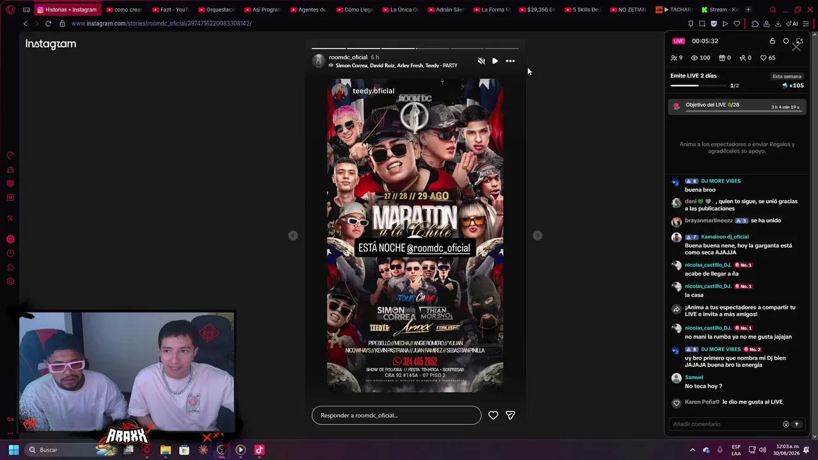
Task: Advance to the next story with right arrow
Action: (537, 236)
